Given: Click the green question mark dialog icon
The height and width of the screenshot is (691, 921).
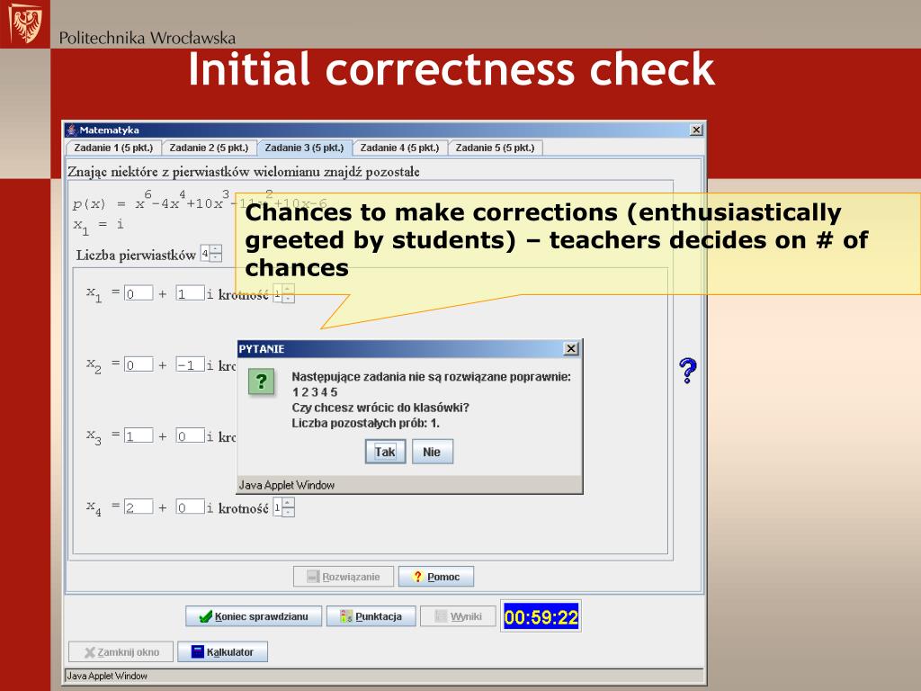Looking at the screenshot, I should (262, 381).
